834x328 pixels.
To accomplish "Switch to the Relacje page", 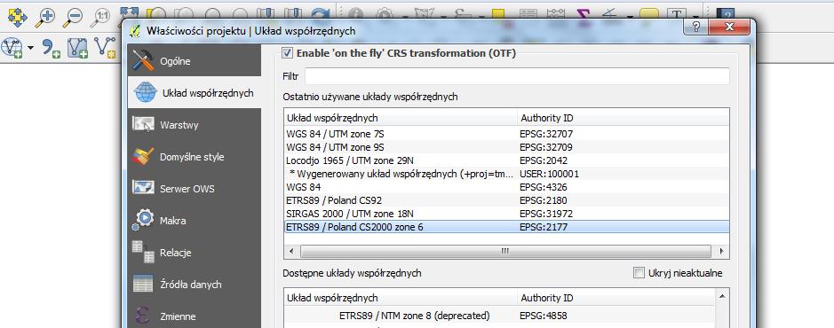I will coord(195,253).
